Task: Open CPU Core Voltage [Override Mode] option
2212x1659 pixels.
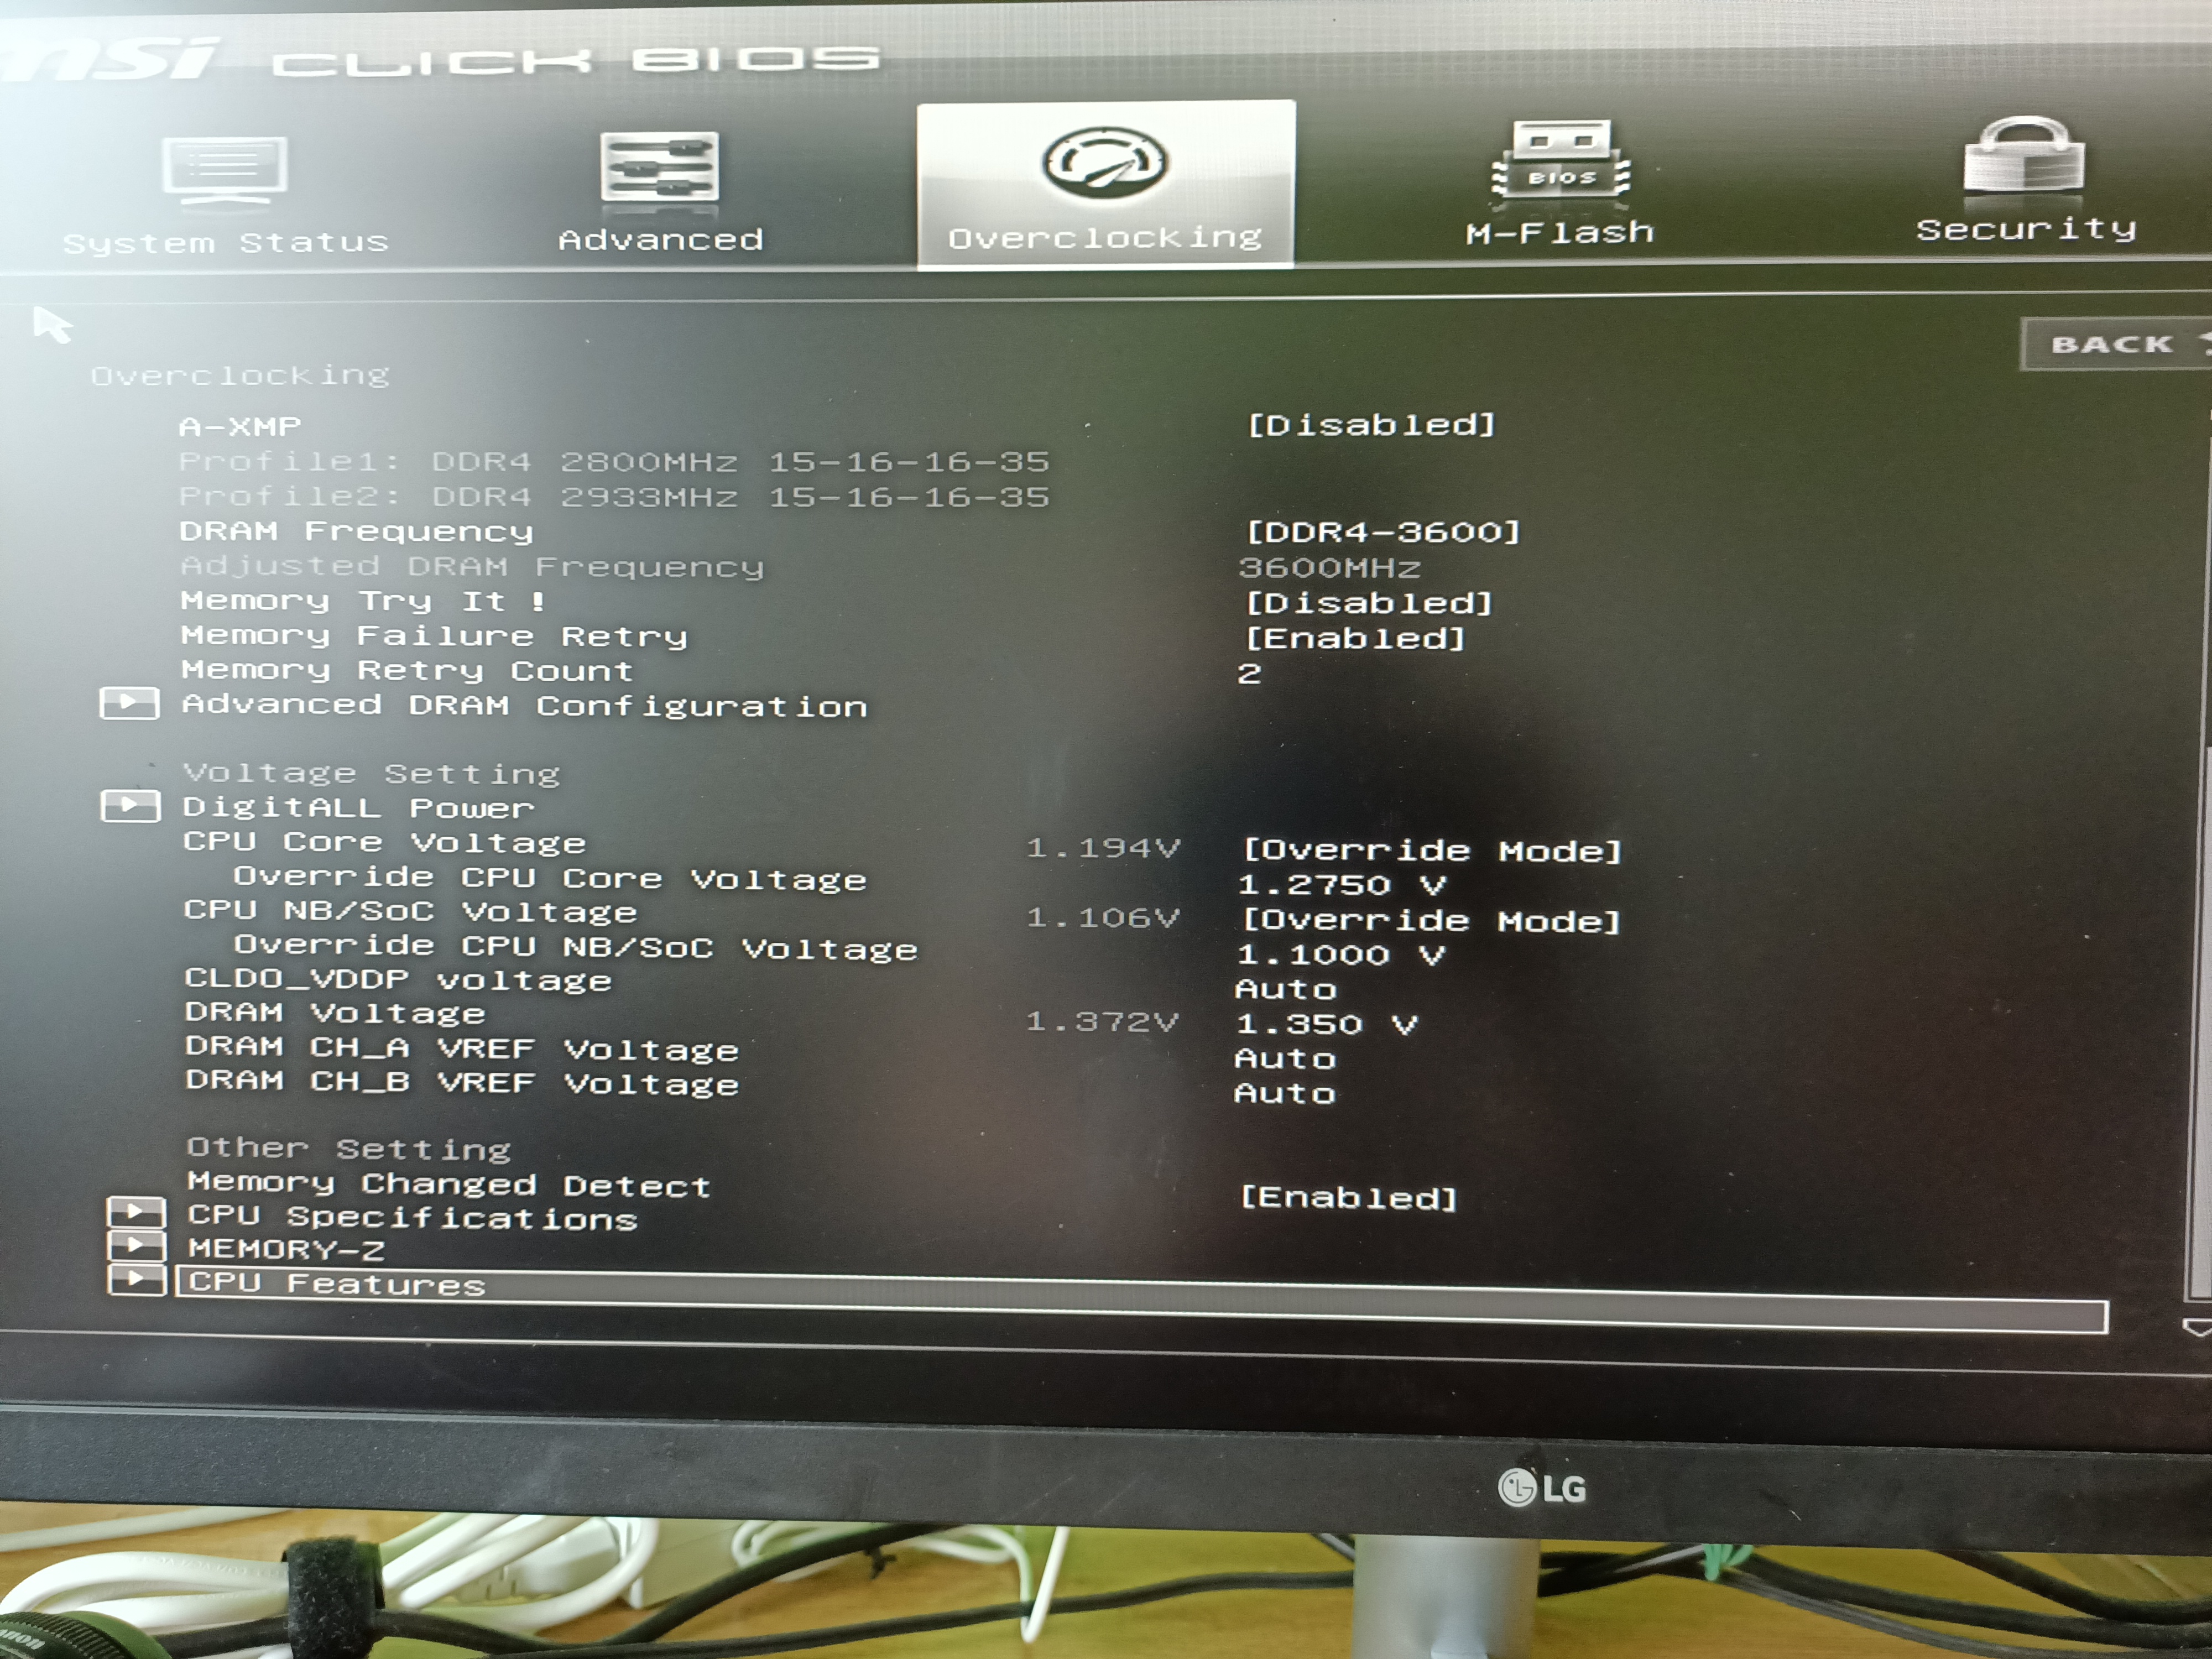Action: point(1431,851)
